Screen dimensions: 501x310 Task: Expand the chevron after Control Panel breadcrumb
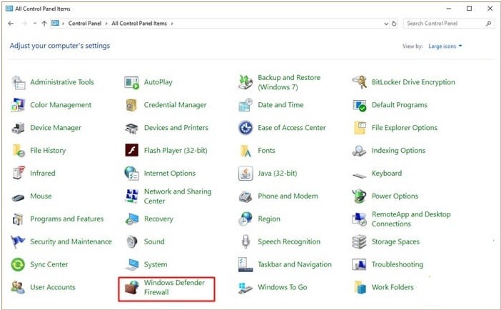pyautogui.click(x=106, y=24)
